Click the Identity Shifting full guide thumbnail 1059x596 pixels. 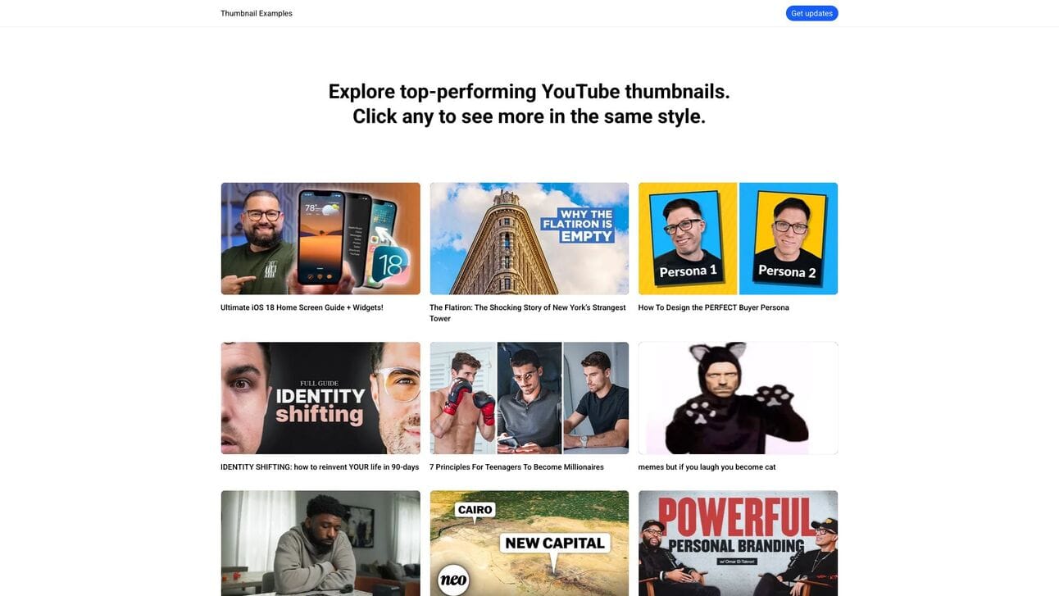point(320,398)
